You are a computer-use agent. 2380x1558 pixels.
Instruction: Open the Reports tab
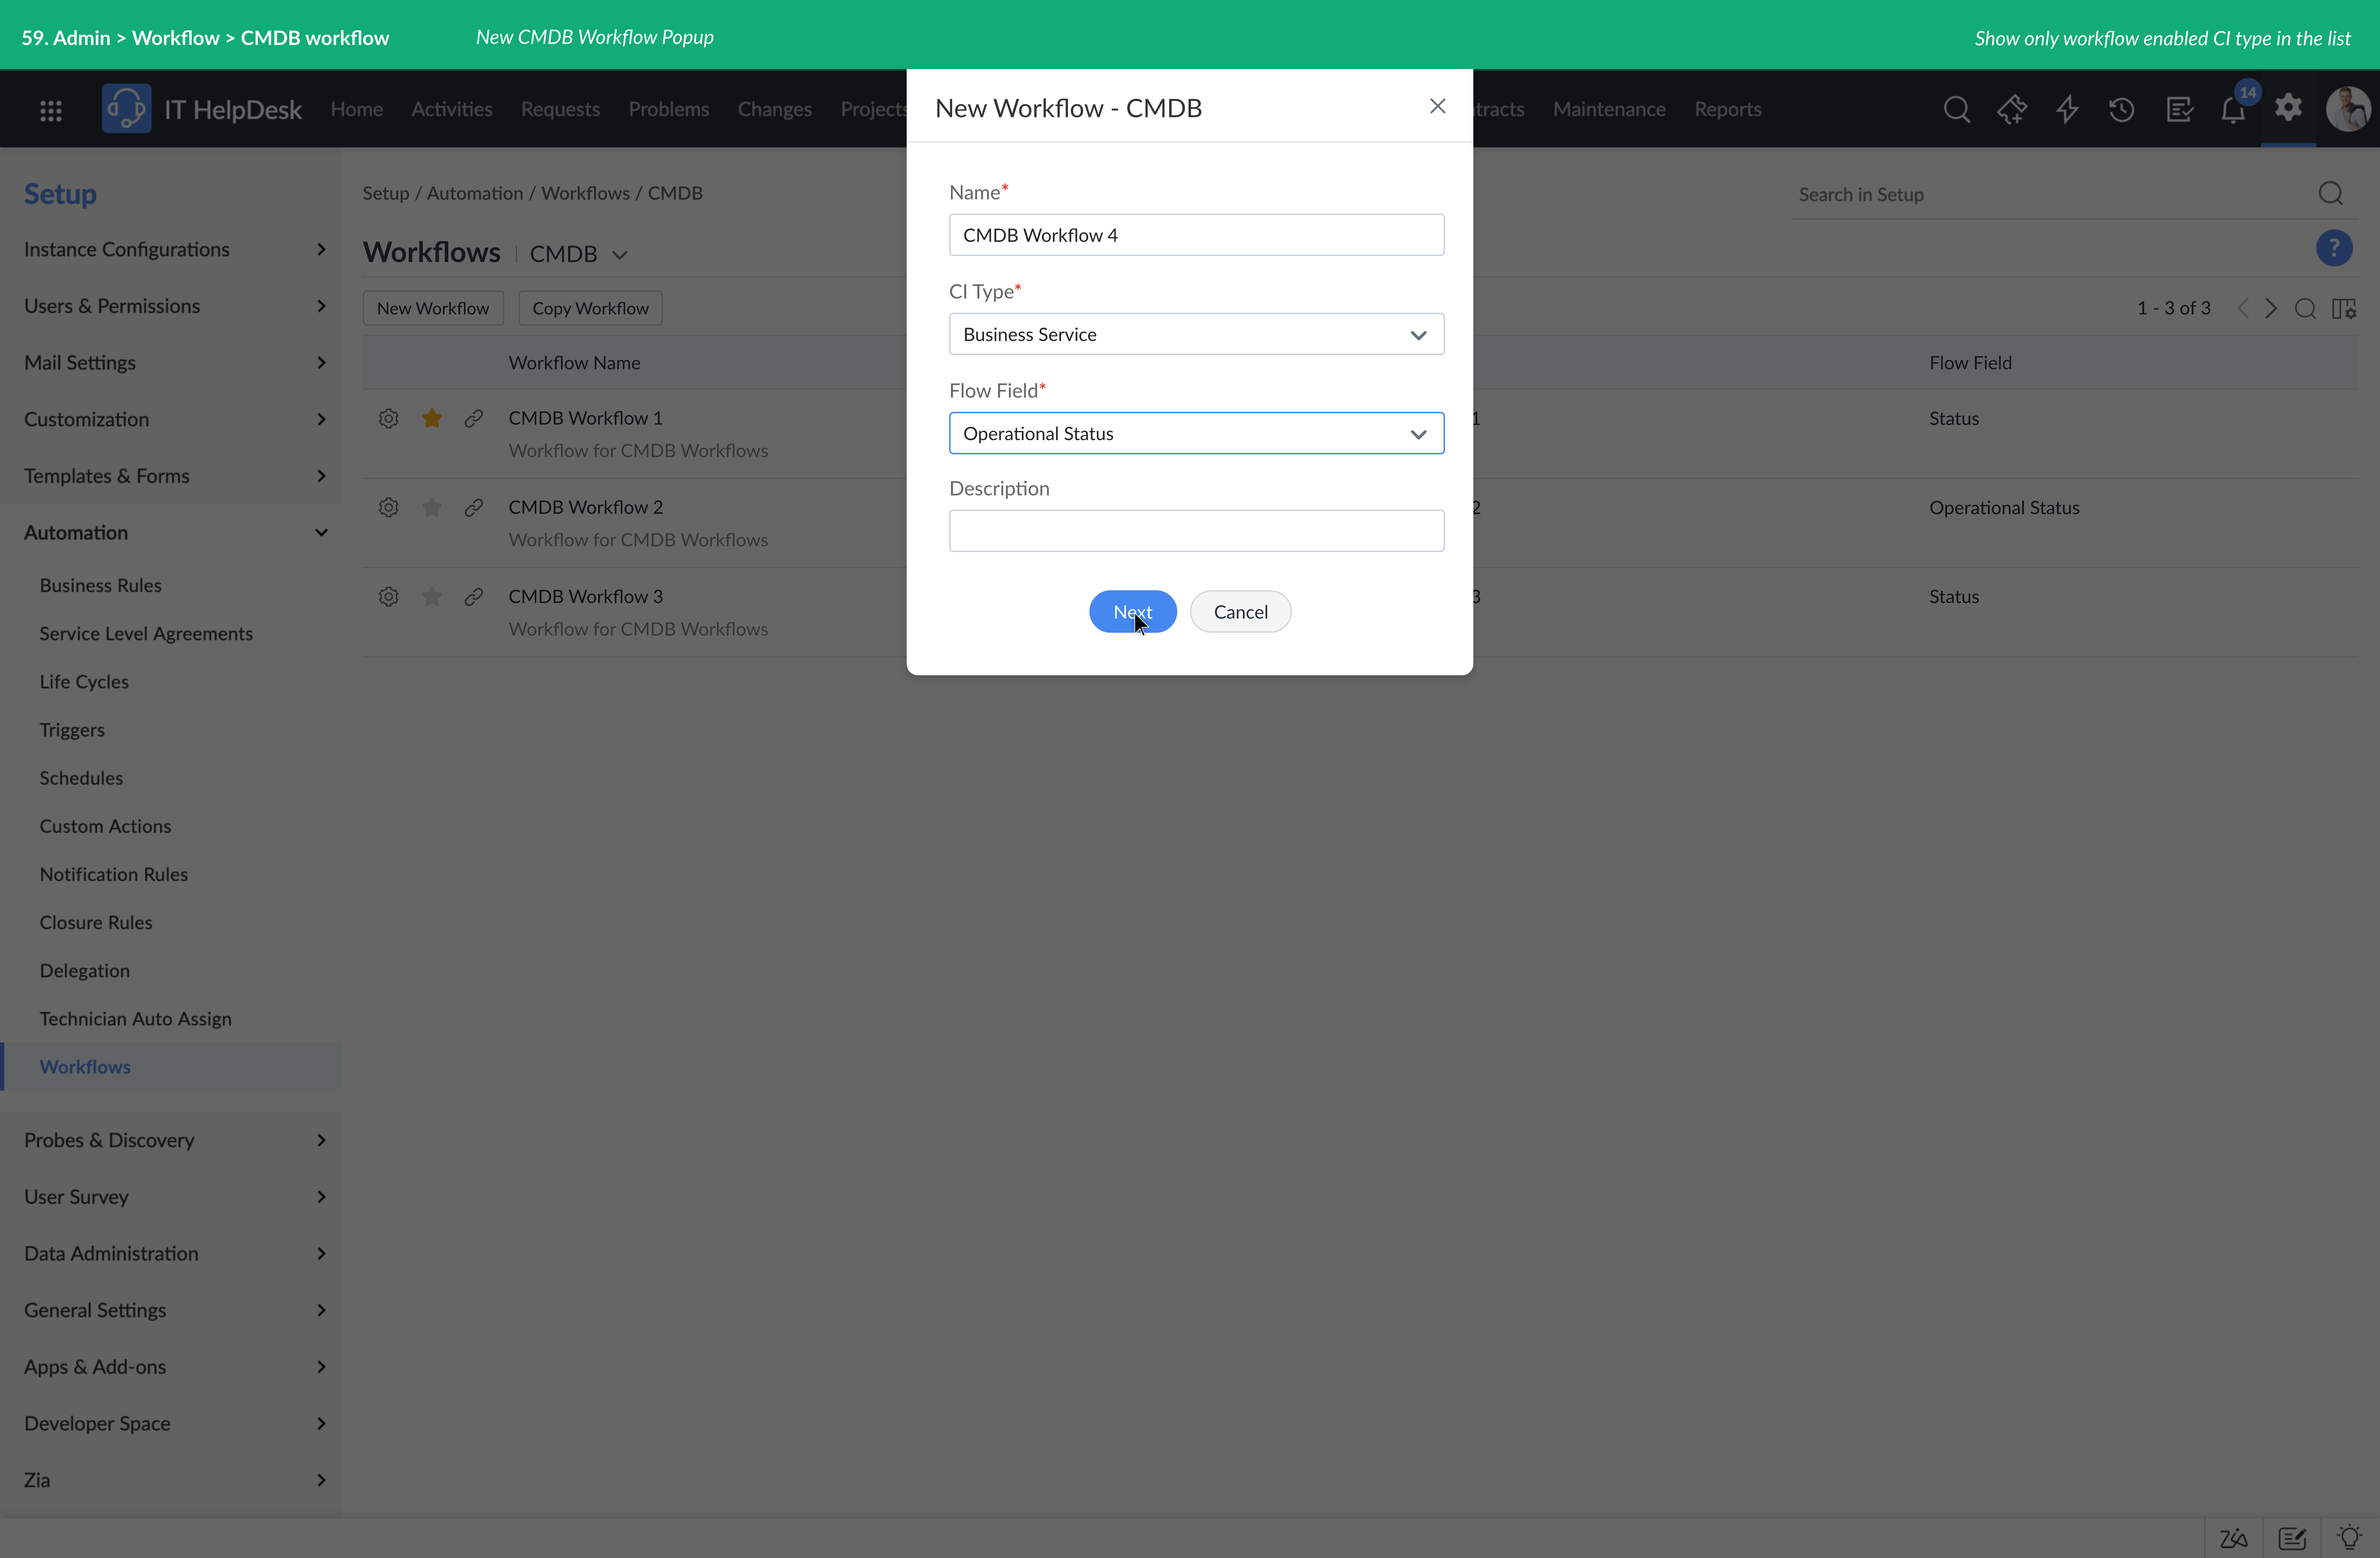1728,109
